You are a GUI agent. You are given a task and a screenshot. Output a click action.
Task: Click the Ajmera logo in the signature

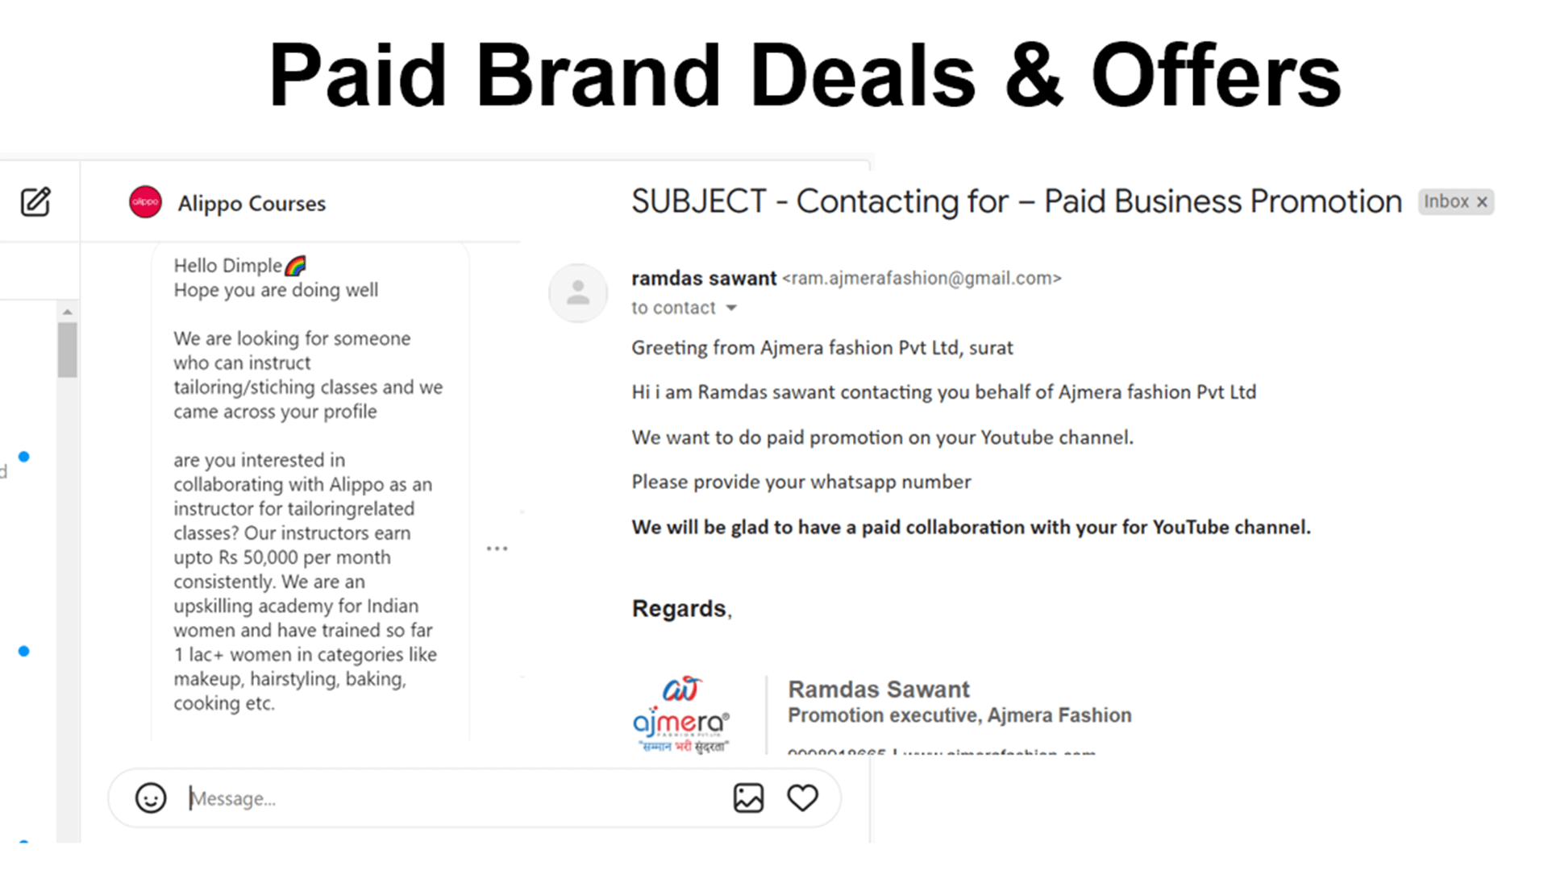(681, 714)
